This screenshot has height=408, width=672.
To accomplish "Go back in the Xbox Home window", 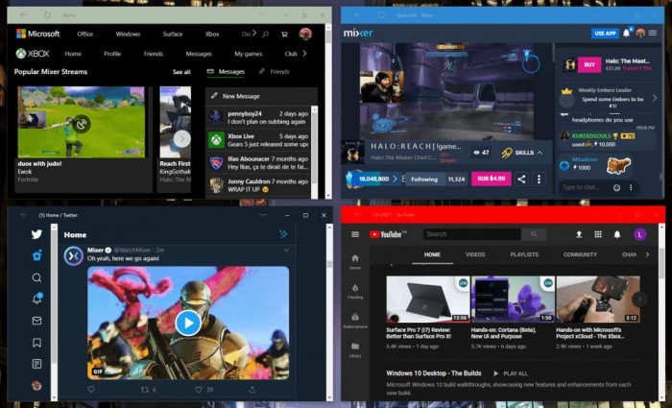I will click(x=24, y=15).
